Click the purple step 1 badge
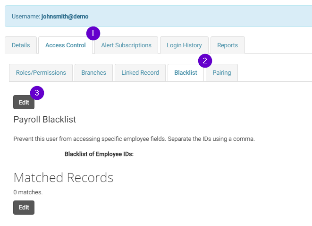The height and width of the screenshot is (226, 312). (x=93, y=33)
